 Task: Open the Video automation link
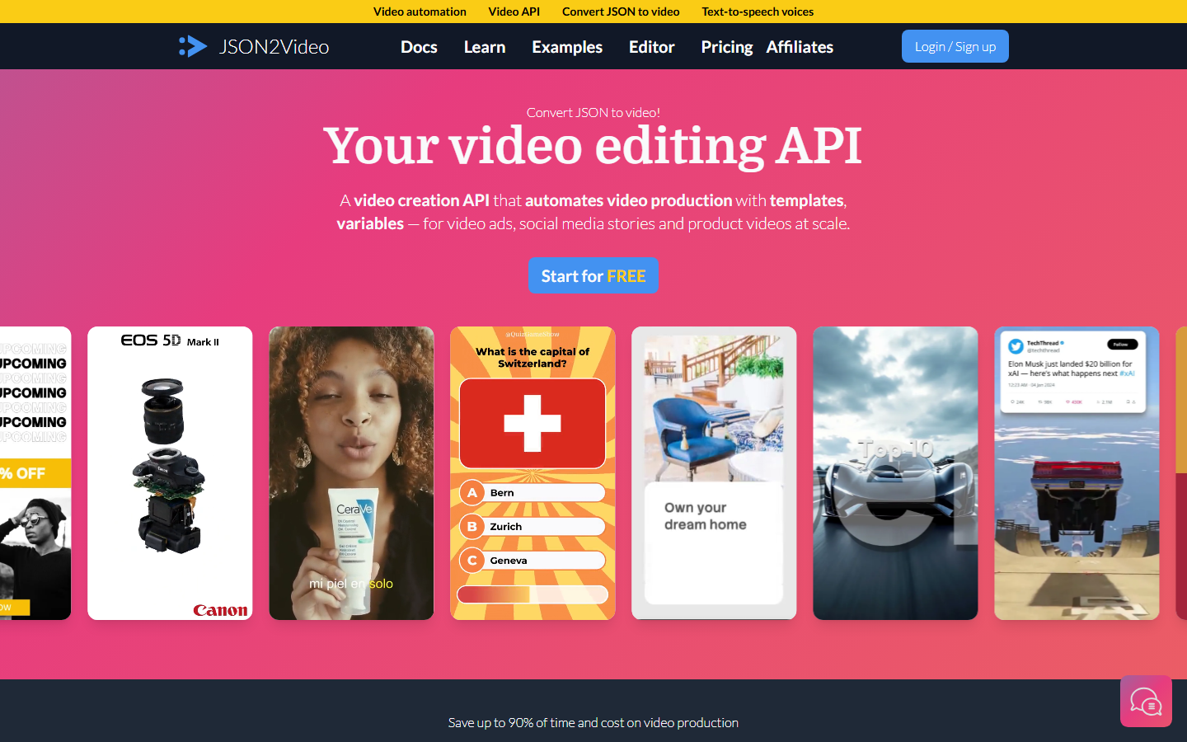click(x=420, y=12)
